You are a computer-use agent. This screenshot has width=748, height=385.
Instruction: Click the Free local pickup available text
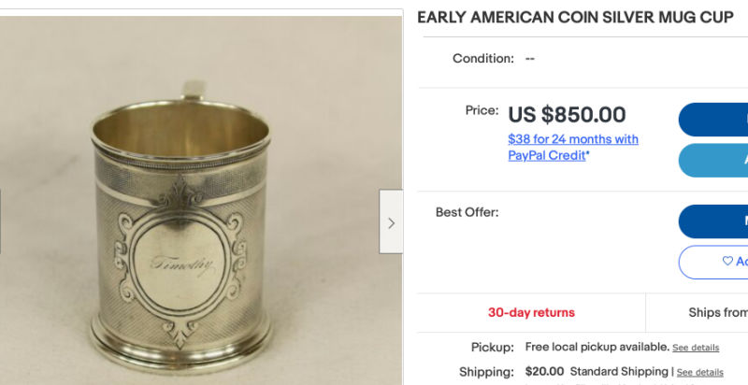coord(597,347)
